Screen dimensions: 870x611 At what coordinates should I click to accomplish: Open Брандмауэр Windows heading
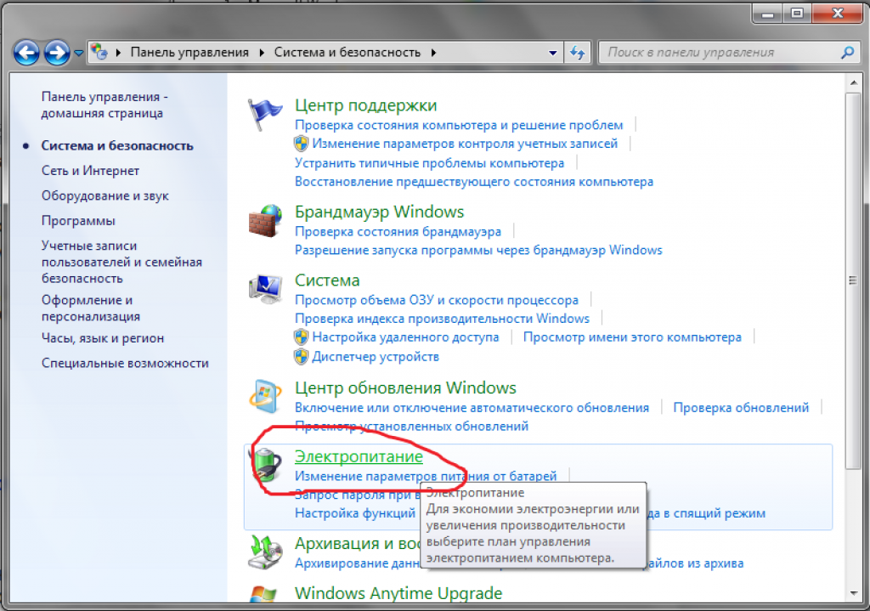click(380, 212)
